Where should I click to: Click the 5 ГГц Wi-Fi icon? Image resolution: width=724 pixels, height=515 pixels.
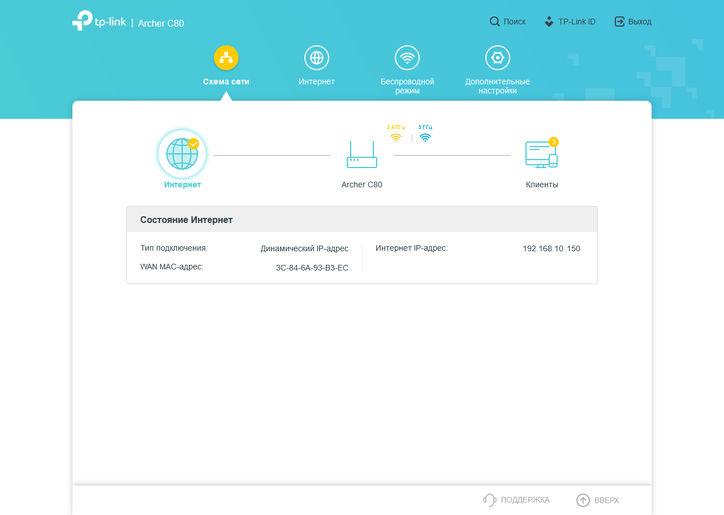425,138
